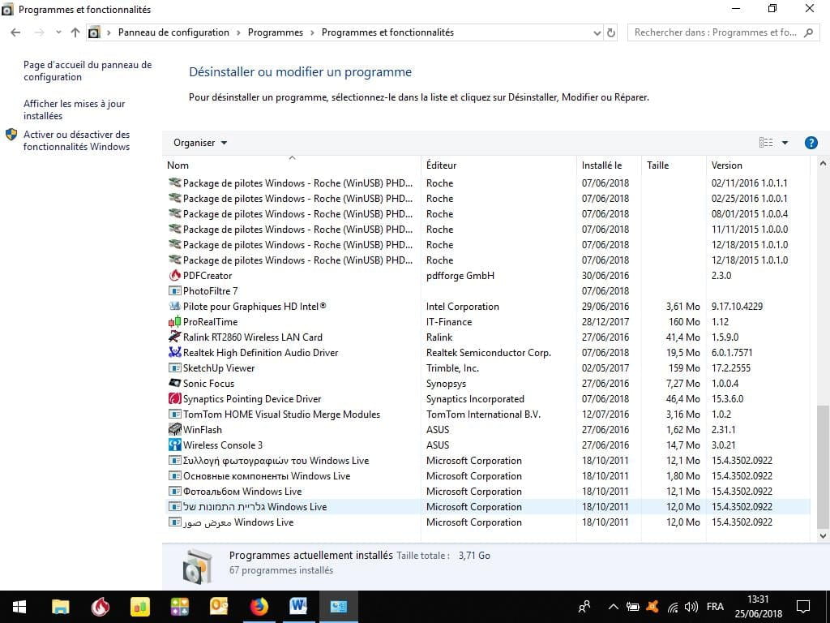Expand the address bar history dropdown
Viewport: 830px width, 623px height.
[597, 32]
